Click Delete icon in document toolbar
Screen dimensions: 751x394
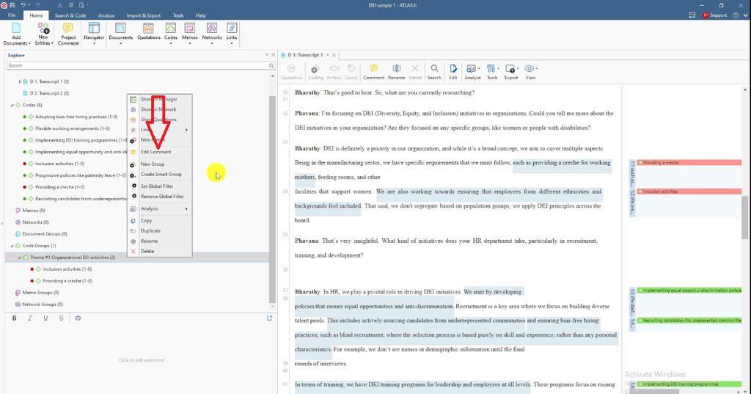pos(415,72)
